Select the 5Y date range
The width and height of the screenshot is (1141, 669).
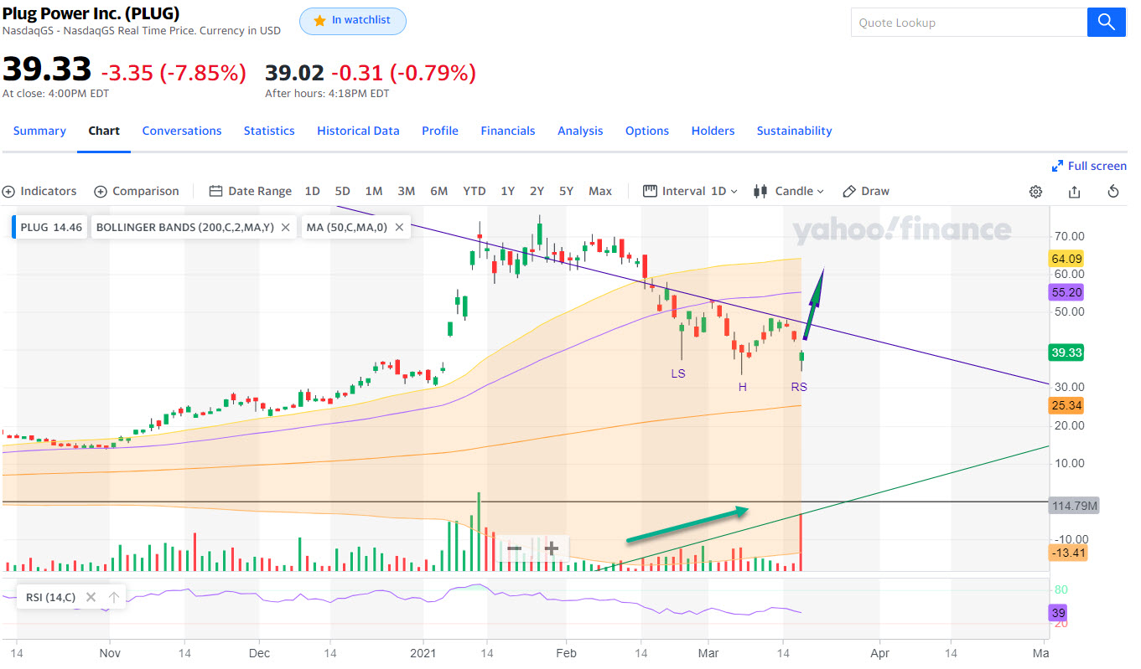[x=566, y=191]
